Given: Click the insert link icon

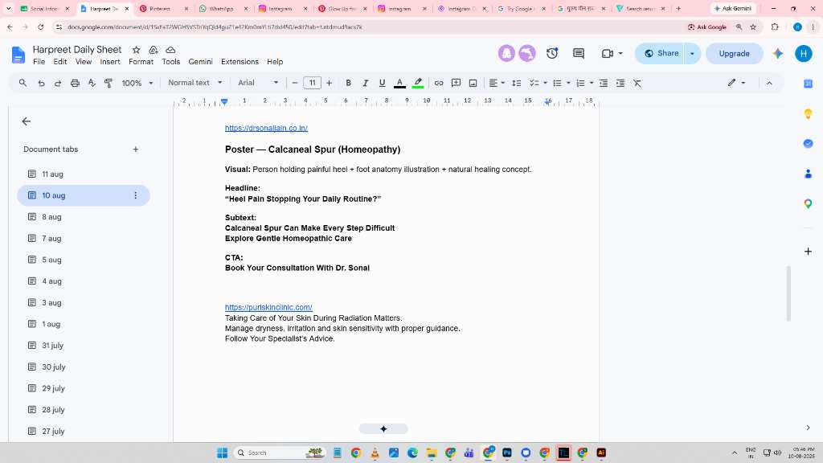Looking at the screenshot, I should 439,83.
